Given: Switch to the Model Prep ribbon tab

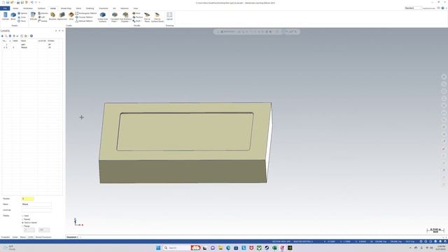Looking at the screenshot, I should click(66, 8).
